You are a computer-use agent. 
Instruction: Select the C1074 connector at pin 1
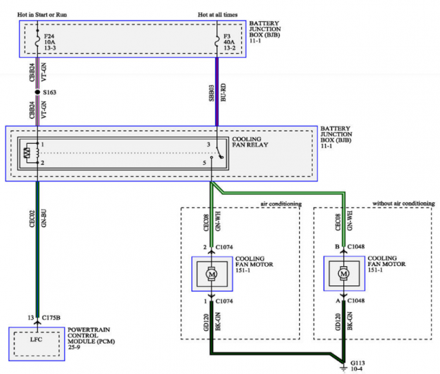pos(219,300)
